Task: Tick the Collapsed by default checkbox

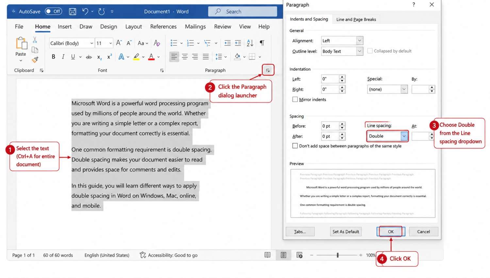Action: click(370, 51)
